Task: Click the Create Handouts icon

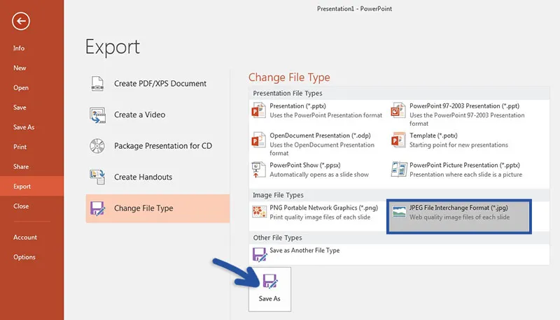Action: pos(97,177)
